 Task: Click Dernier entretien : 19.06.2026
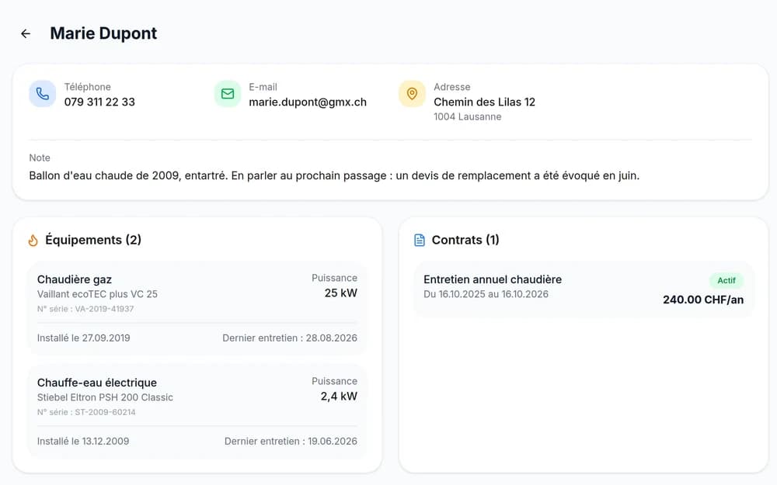(x=291, y=442)
